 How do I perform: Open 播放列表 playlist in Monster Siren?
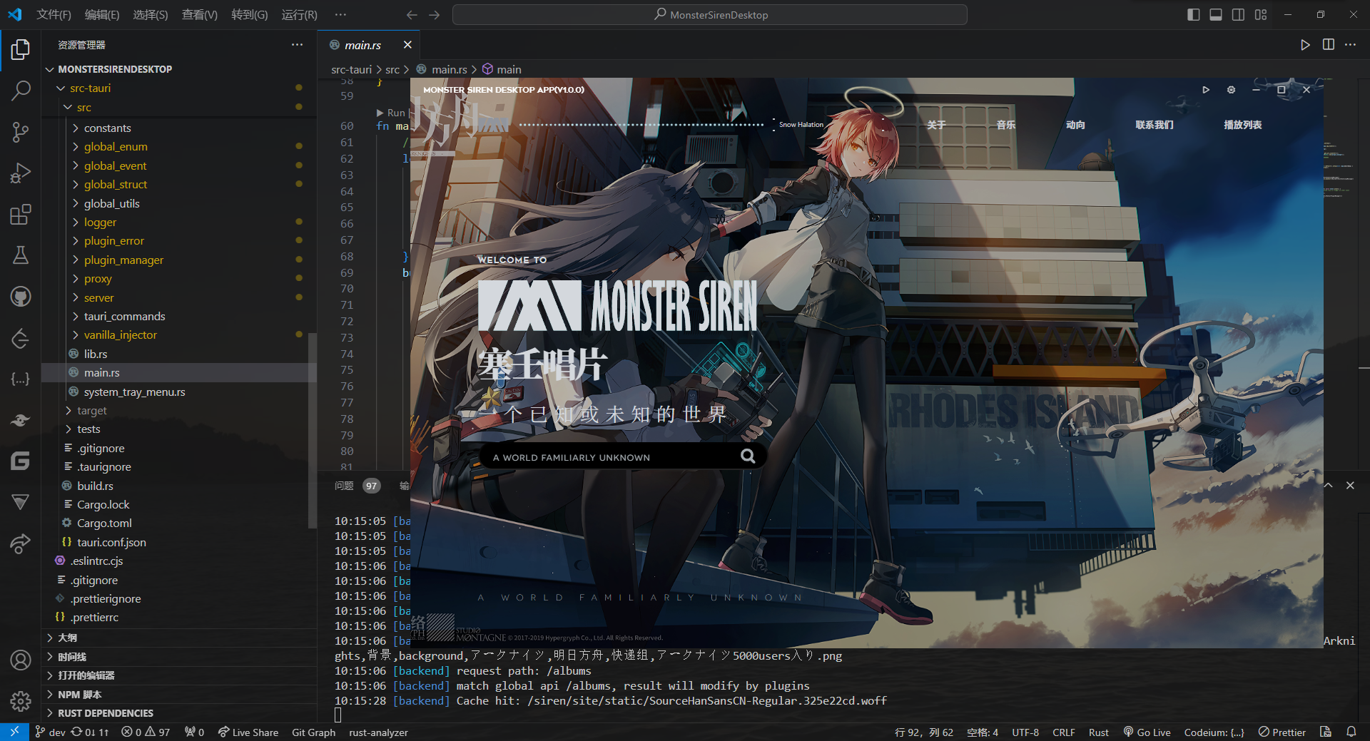[1243, 125]
